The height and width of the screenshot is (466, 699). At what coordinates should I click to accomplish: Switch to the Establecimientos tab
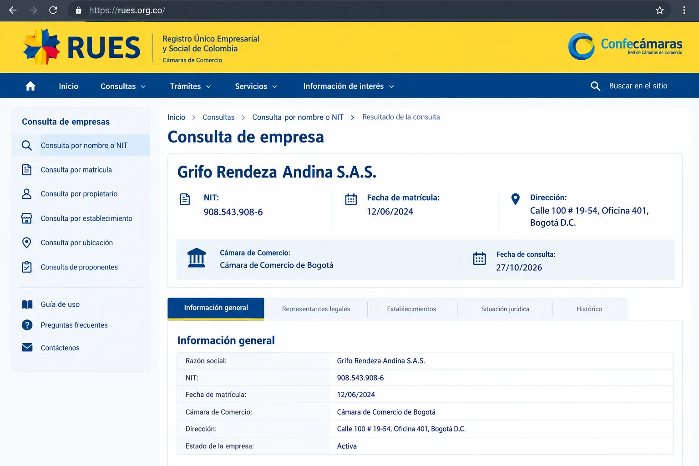(x=411, y=309)
